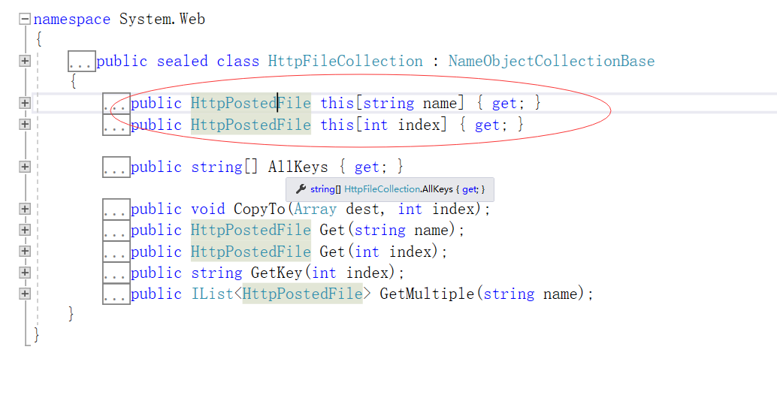The height and width of the screenshot is (401, 777).
Task: Expand the HttpFileCollection class outlining region
Action: (x=25, y=61)
